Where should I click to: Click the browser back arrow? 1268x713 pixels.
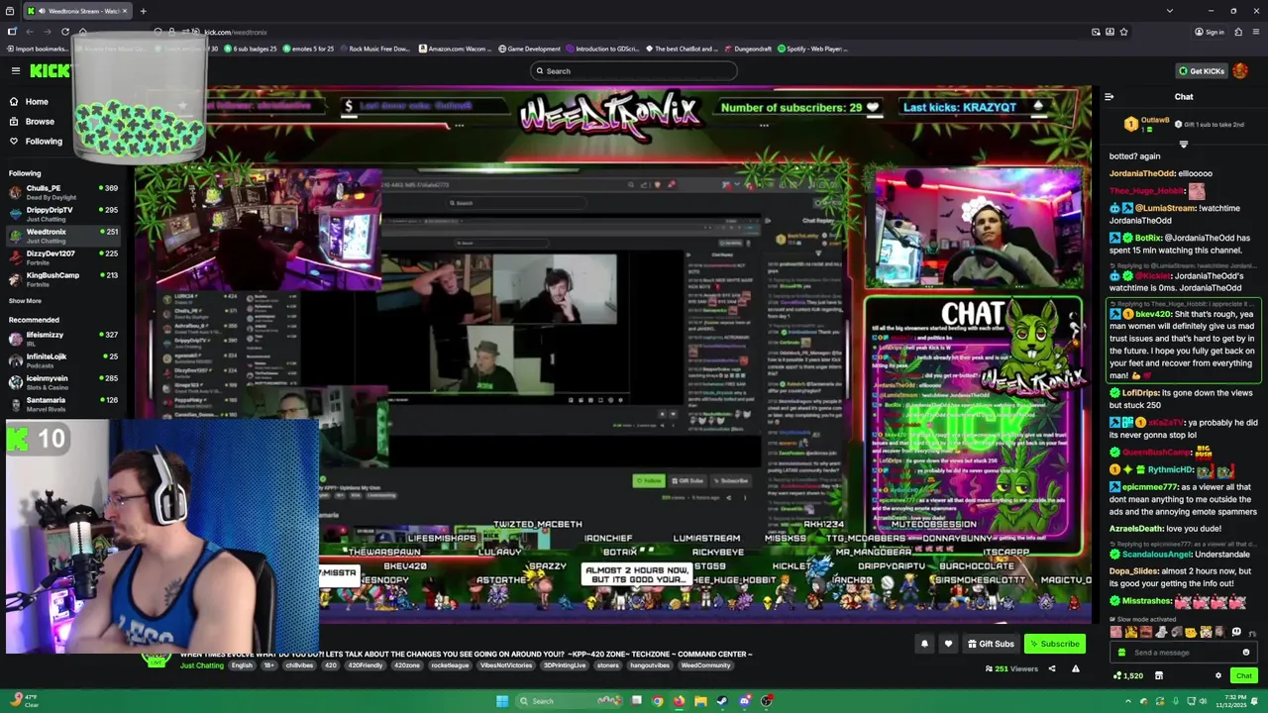click(x=32, y=32)
